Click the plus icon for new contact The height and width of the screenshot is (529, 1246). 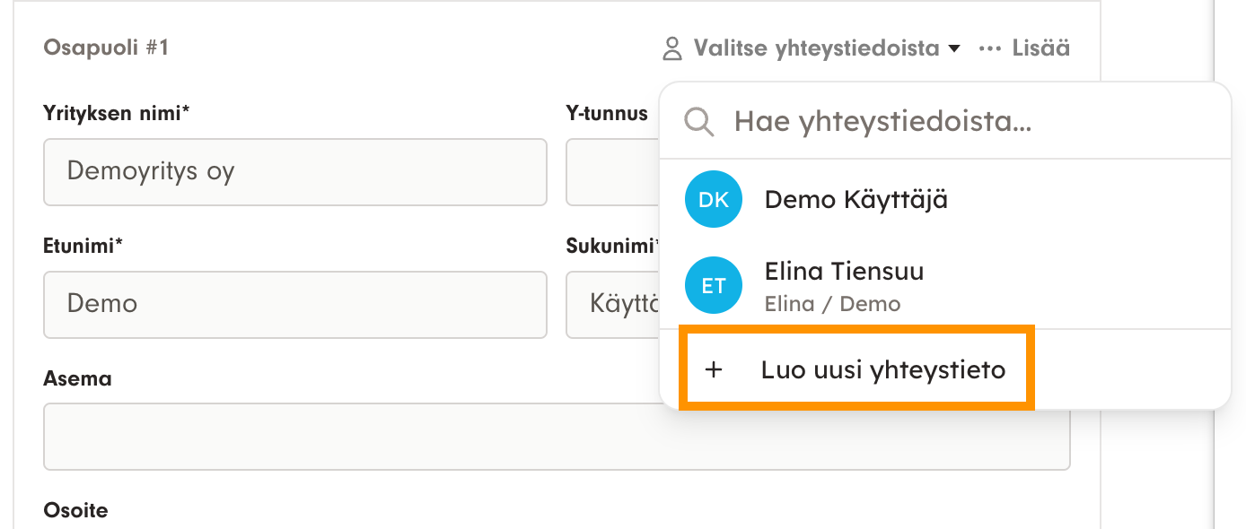714,369
